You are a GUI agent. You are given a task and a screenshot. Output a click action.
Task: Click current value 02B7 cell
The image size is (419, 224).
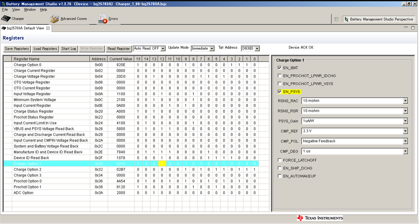click(121, 169)
